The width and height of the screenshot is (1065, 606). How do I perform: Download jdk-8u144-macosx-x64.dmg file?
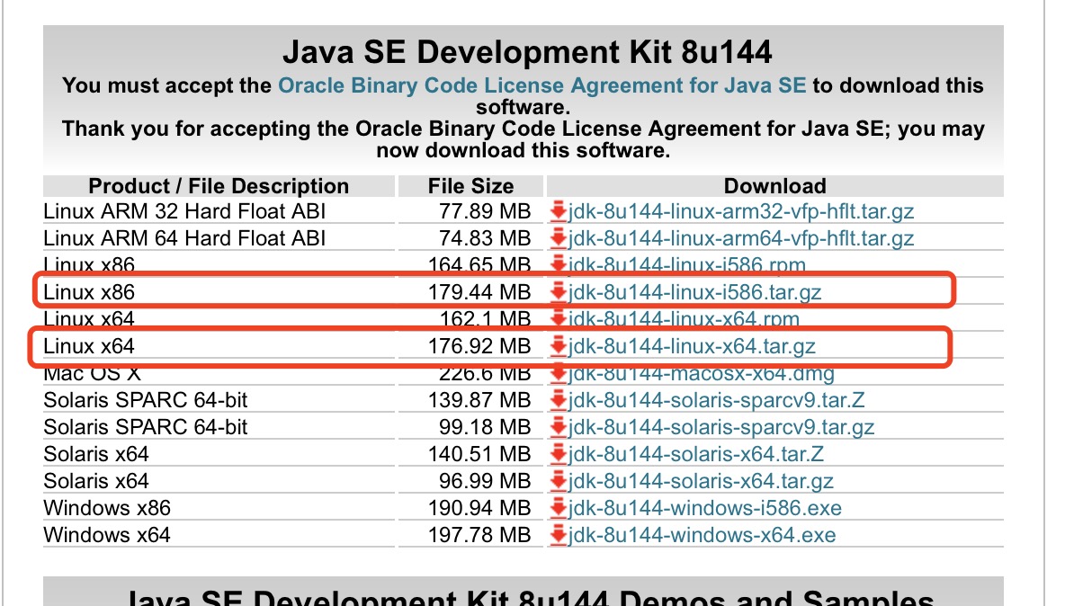tap(702, 373)
